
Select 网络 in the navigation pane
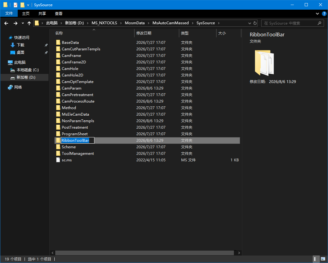click(18, 87)
